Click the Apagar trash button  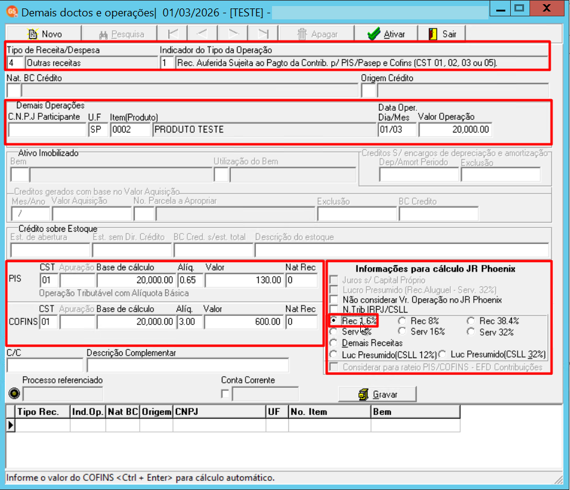tap(317, 34)
